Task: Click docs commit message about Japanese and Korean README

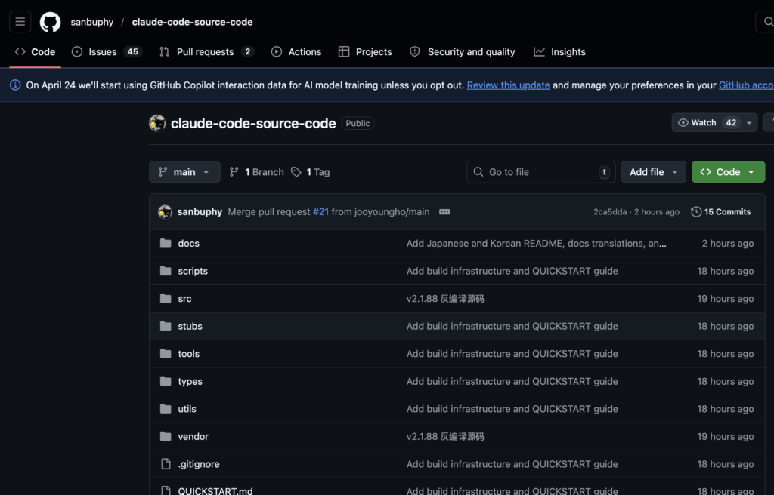Action: (536, 243)
